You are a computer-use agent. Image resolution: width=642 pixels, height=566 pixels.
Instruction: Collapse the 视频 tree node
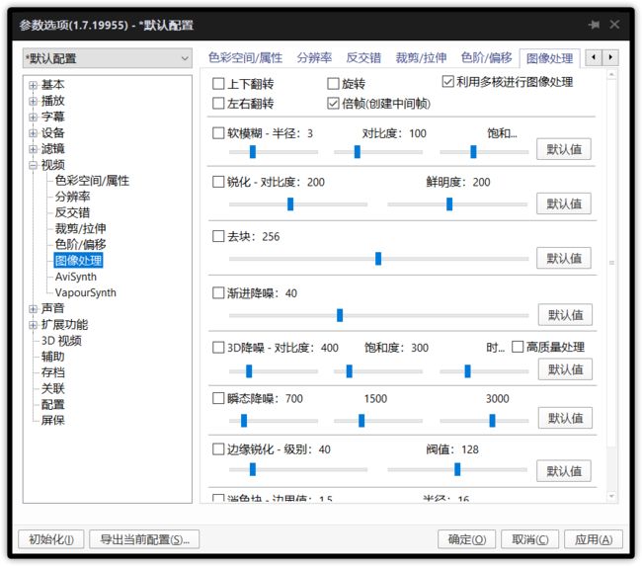click(34, 166)
